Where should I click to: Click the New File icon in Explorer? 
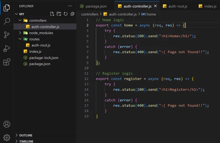click(x=52, y=14)
